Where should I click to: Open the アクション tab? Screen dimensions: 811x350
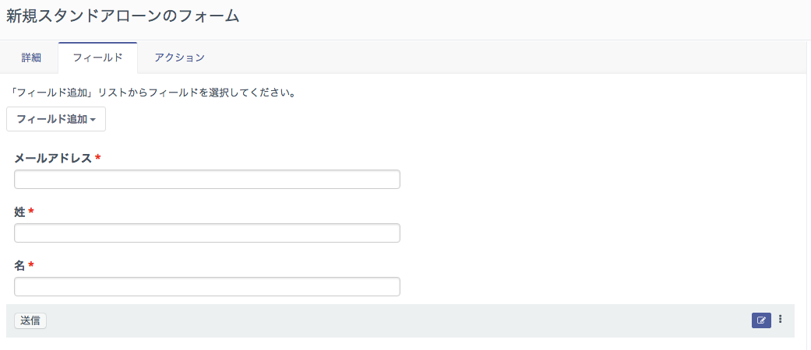tap(179, 58)
